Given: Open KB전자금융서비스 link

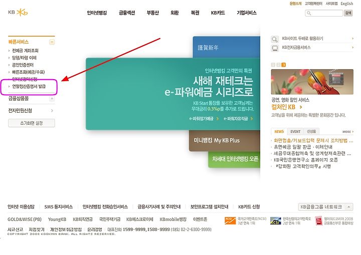Looking at the screenshot, I should 296,48.
